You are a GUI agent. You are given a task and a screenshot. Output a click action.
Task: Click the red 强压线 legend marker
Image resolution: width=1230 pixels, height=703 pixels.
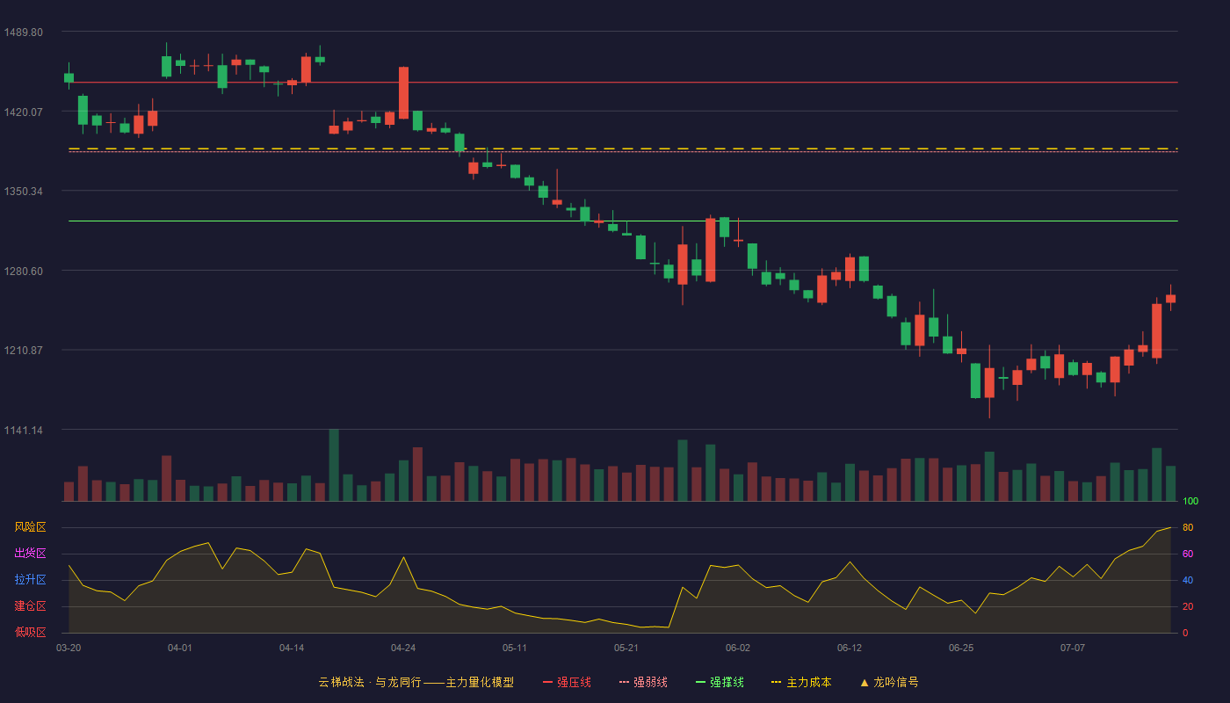pos(547,682)
